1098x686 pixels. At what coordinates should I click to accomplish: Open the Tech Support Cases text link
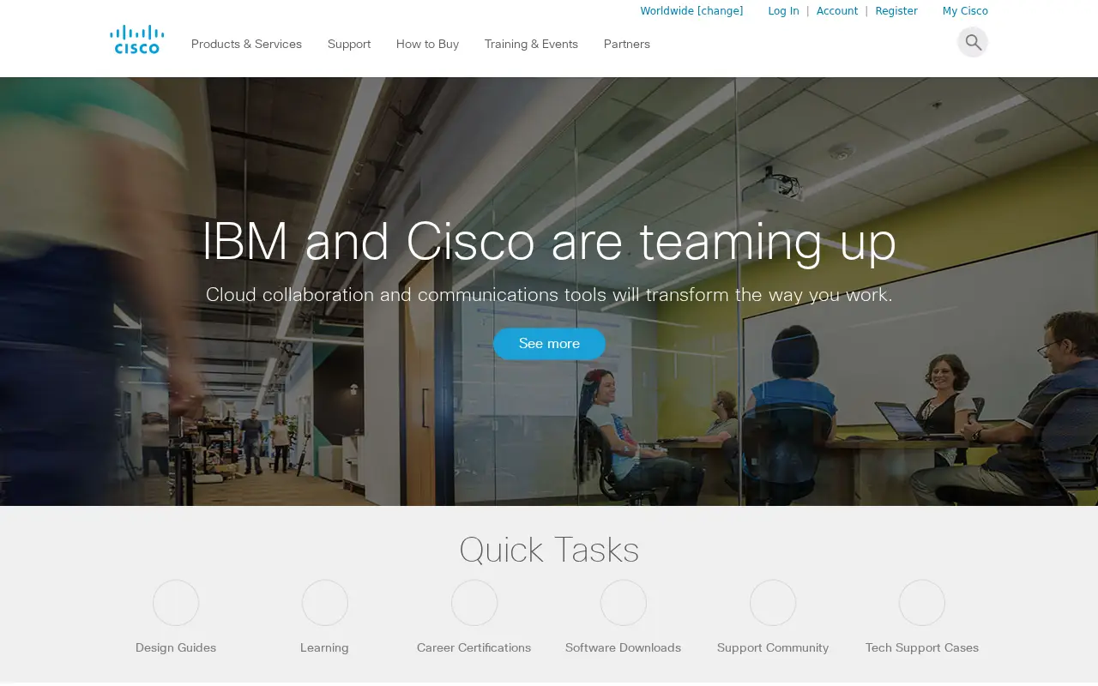(922, 647)
